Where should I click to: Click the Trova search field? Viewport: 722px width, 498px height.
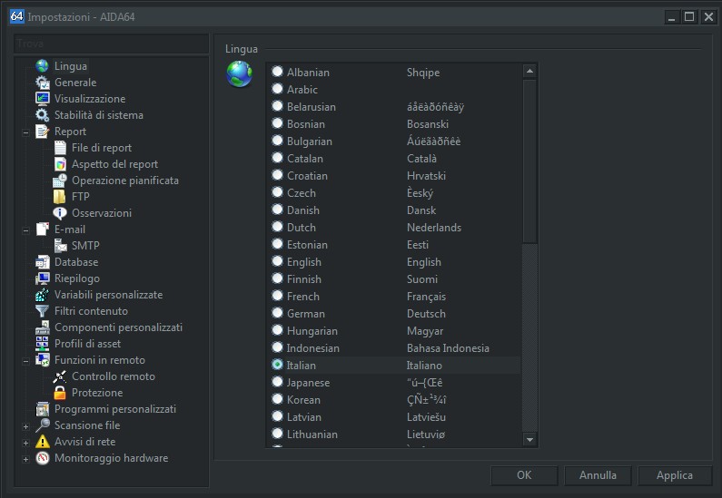click(111, 44)
